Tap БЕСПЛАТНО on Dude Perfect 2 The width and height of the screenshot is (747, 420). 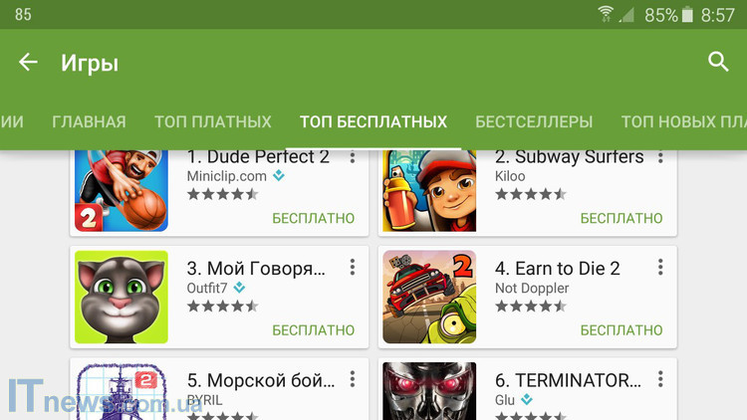(314, 218)
